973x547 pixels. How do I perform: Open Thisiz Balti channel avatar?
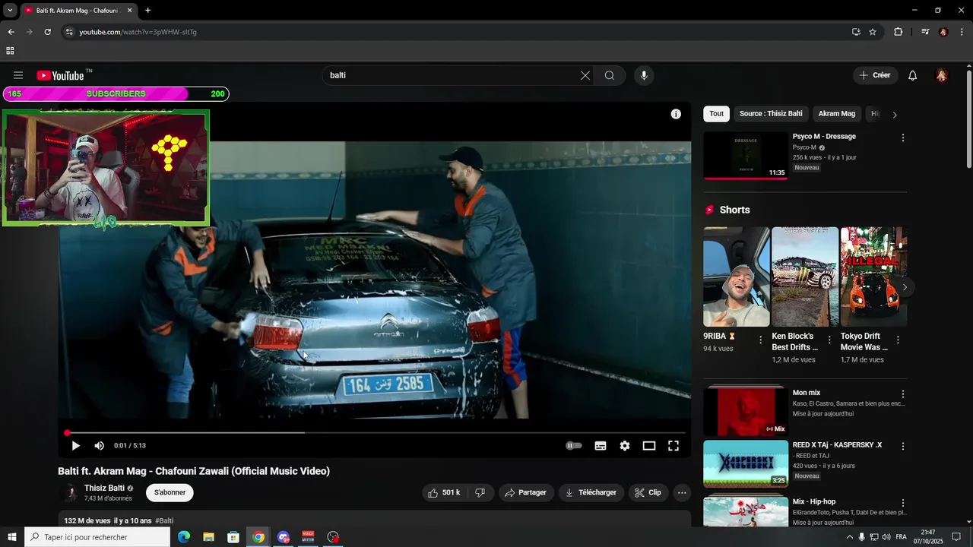pos(70,492)
